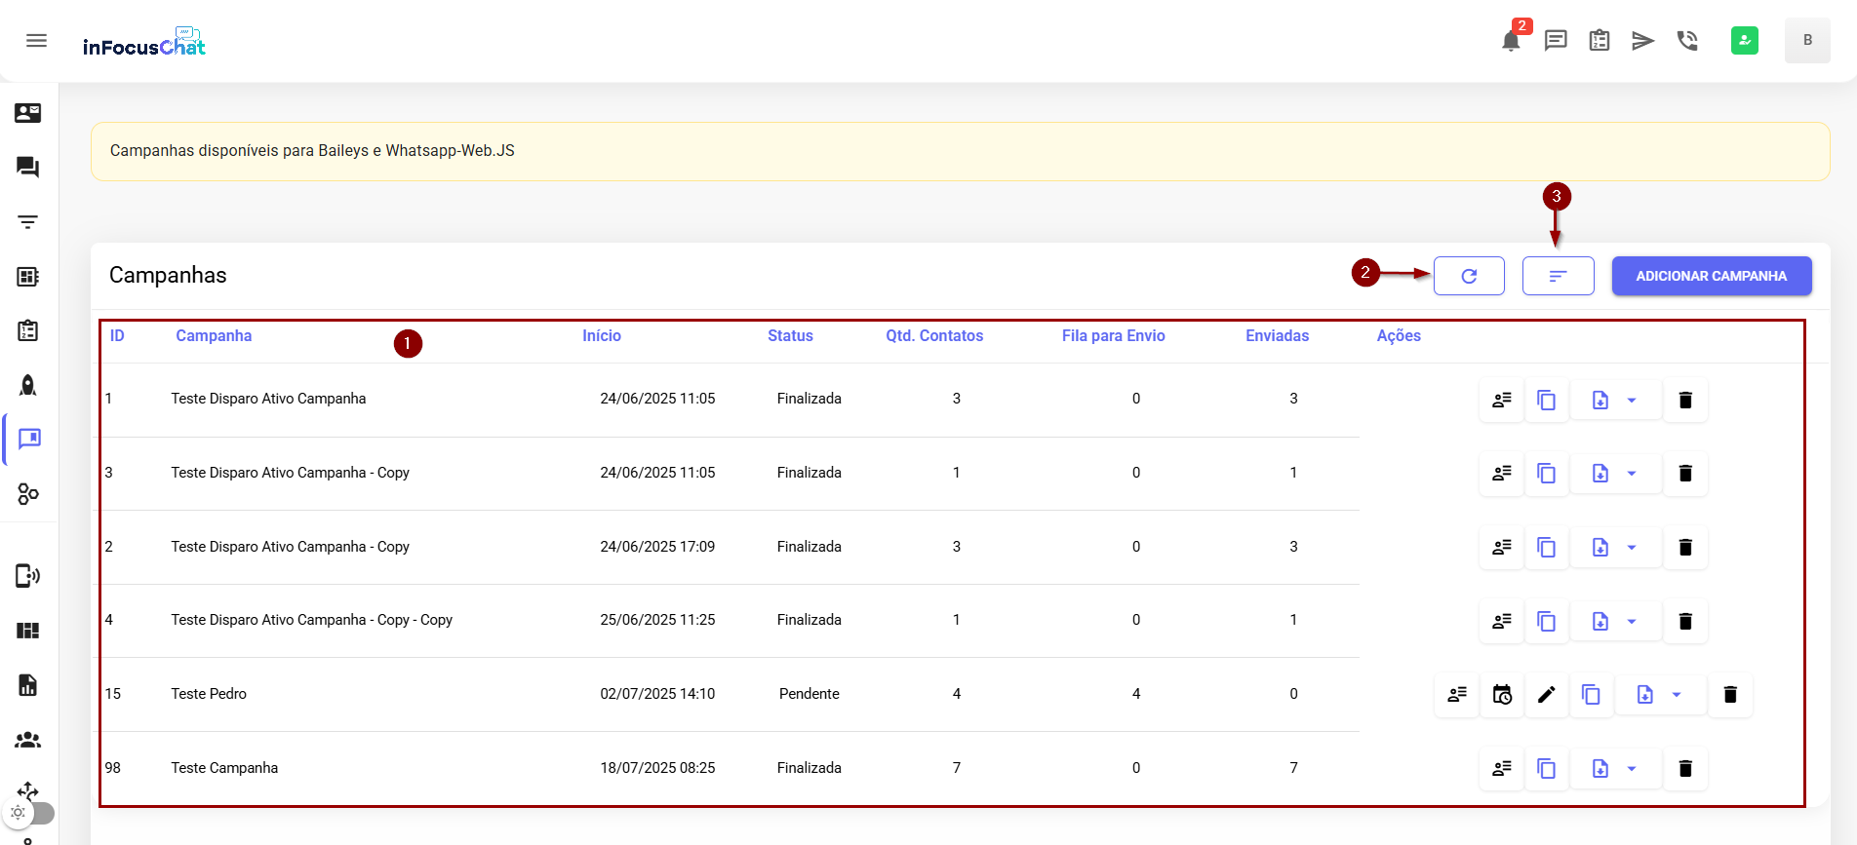
Task: Toggle the light/dark theme switch
Action: pyautogui.click(x=29, y=812)
